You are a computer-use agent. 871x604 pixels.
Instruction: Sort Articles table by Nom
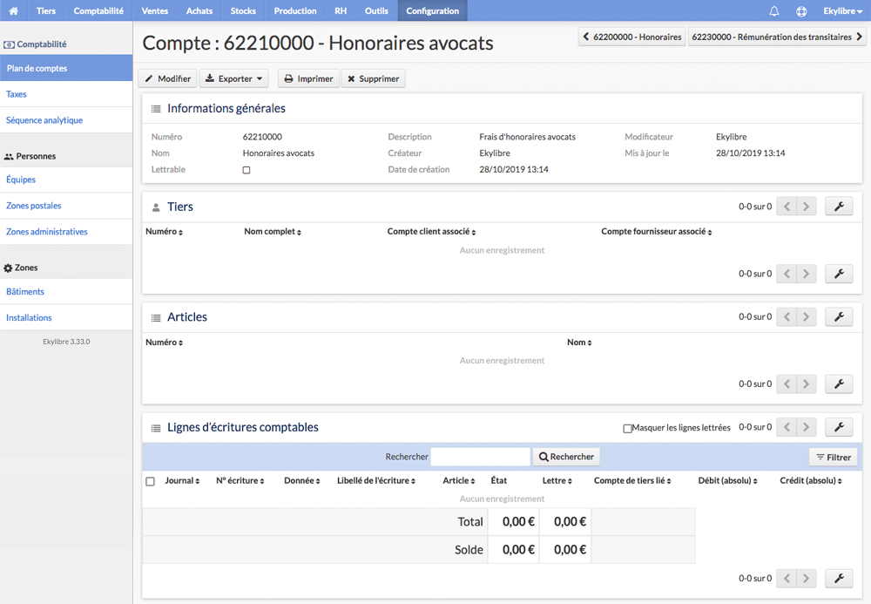pyautogui.click(x=579, y=343)
